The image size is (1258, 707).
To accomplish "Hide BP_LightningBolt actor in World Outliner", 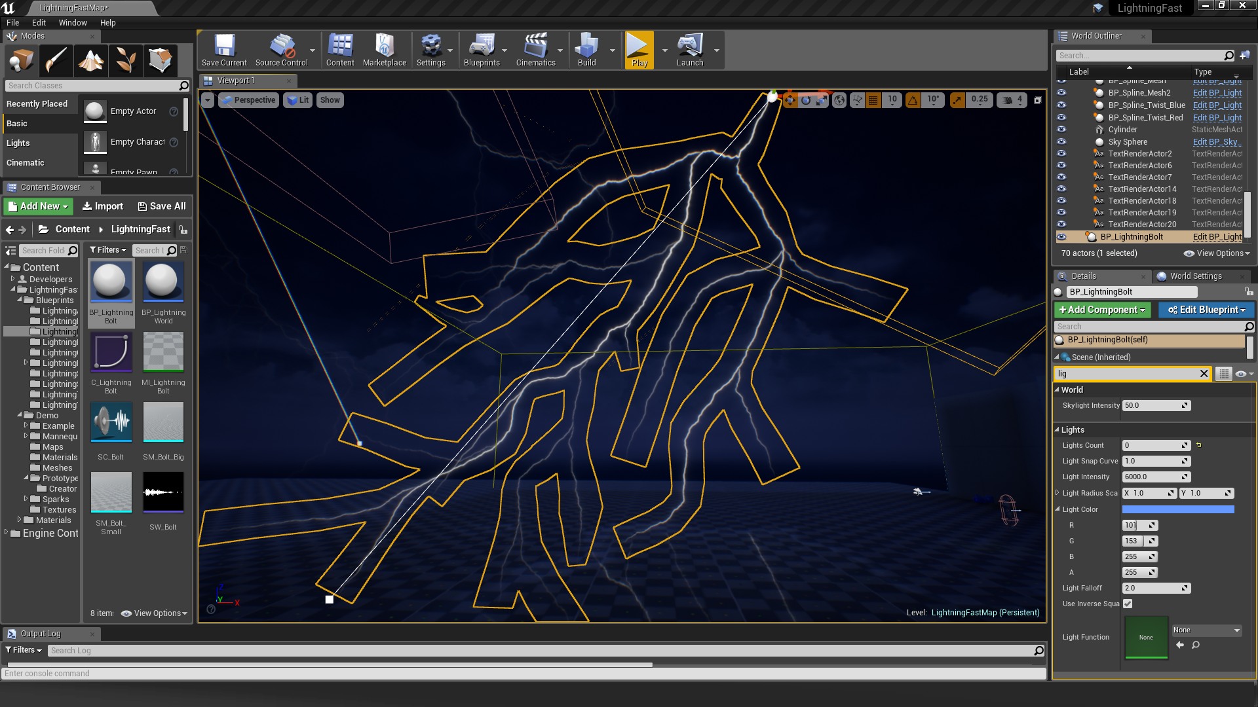I will [x=1061, y=237].
